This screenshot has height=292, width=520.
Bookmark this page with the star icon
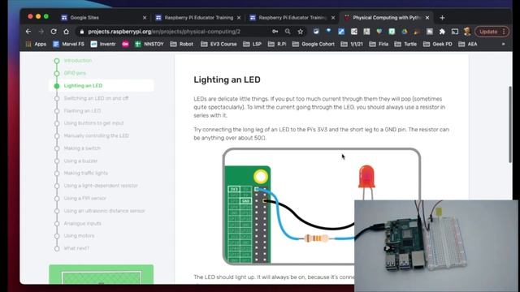point(301,32)
